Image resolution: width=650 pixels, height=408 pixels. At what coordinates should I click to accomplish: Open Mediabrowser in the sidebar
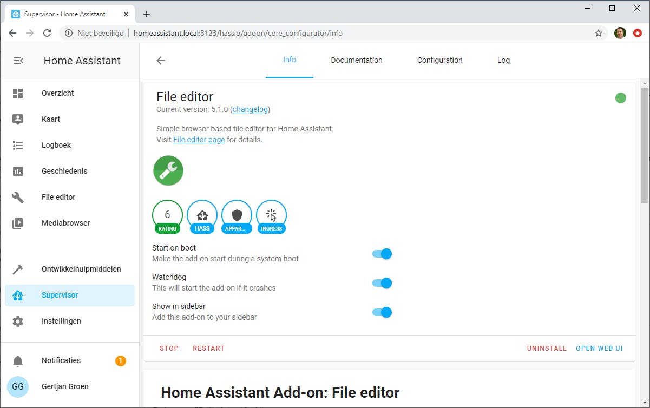click(70, 223)
